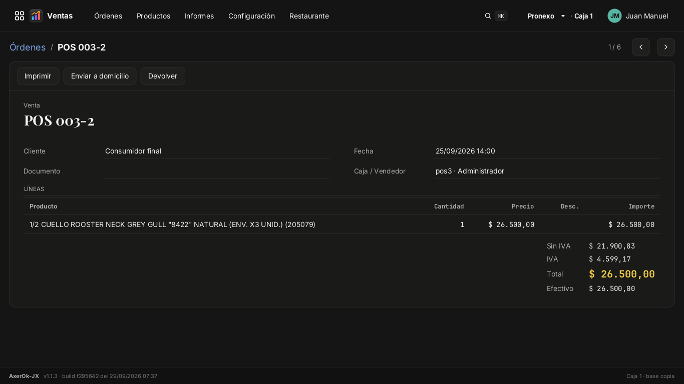Open the Restaurante menu
684x384 pixels.
[309, 16]
